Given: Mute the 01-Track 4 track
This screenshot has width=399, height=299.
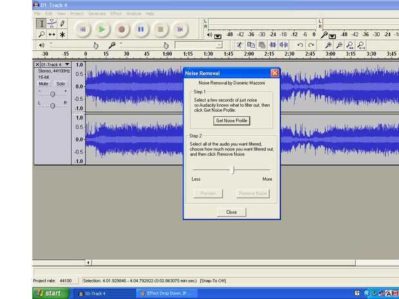Looking at the screenshot, I should pyautogui.click(x=44, y=84).
